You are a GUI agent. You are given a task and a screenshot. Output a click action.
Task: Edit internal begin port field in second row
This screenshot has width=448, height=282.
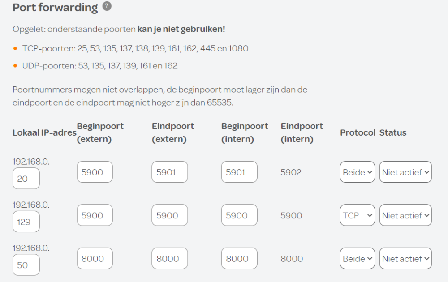[239, 215]
